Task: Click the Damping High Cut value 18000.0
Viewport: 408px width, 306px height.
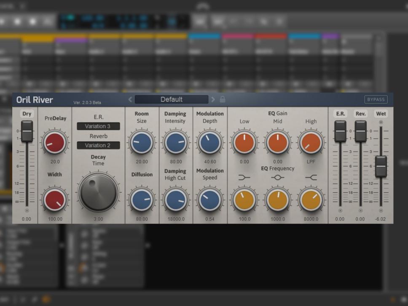Action: pos(176,219)
